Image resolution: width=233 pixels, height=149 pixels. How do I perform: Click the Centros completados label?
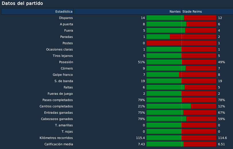point(56,106)
